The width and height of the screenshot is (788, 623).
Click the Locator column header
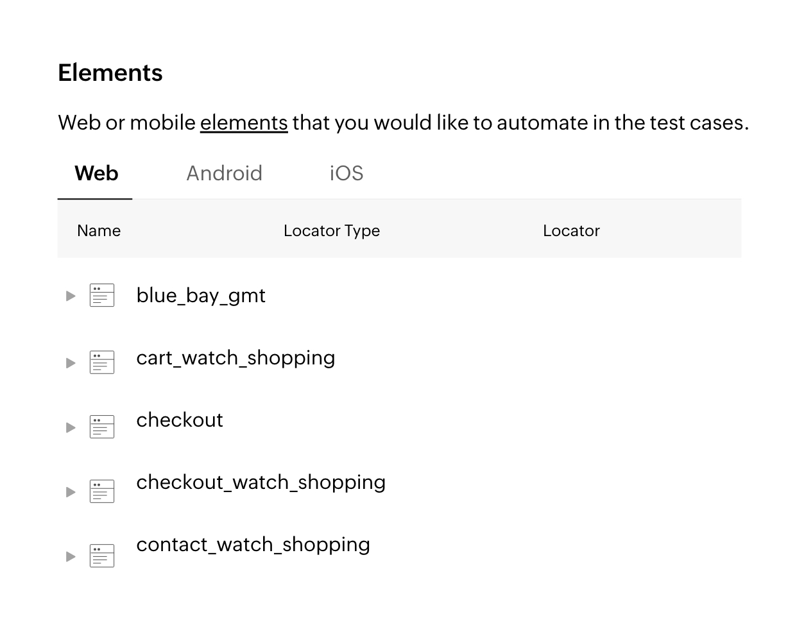[571, 230]
